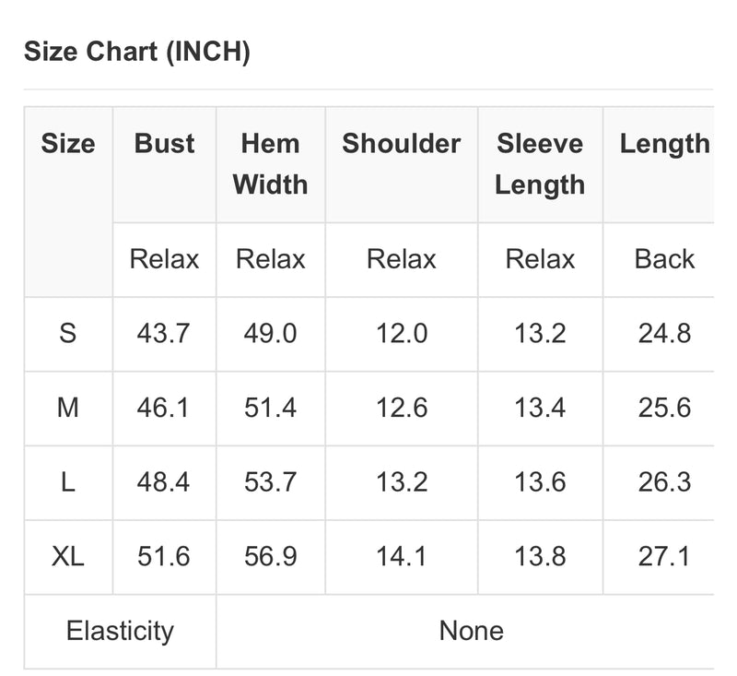The image size is (737, 676).
Task: Click the Length column header
Action: point(664,144)
